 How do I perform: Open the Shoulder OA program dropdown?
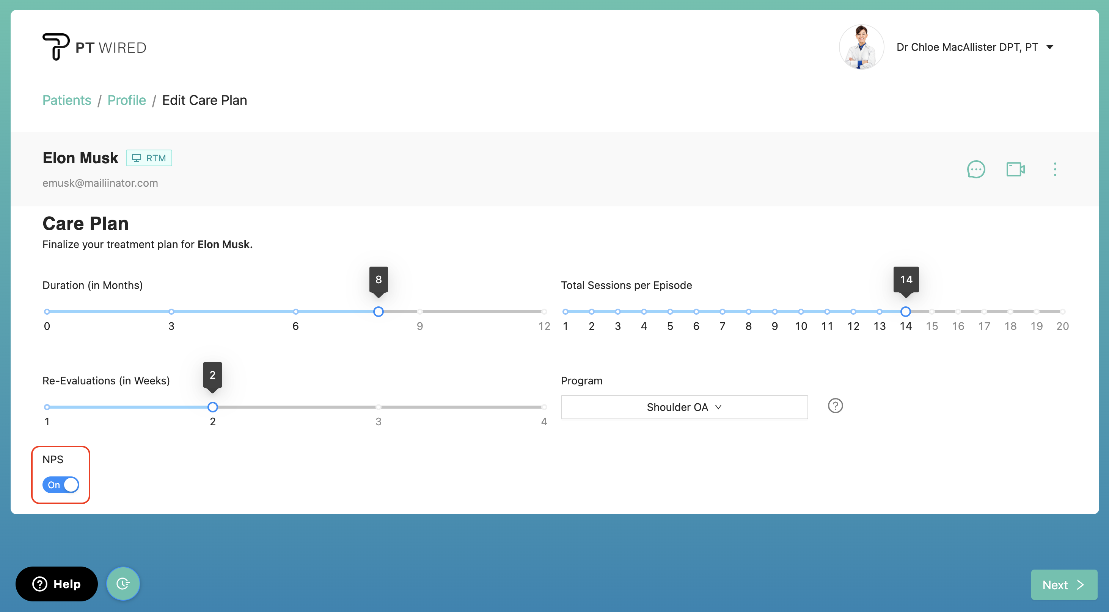684,407
